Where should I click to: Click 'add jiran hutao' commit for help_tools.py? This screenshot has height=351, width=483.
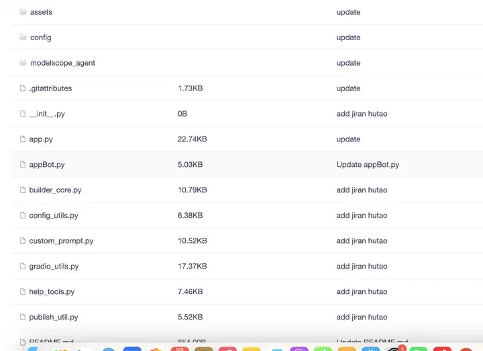click(x=362, y=291)
